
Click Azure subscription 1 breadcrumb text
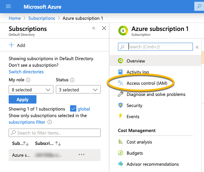(83, 18)
